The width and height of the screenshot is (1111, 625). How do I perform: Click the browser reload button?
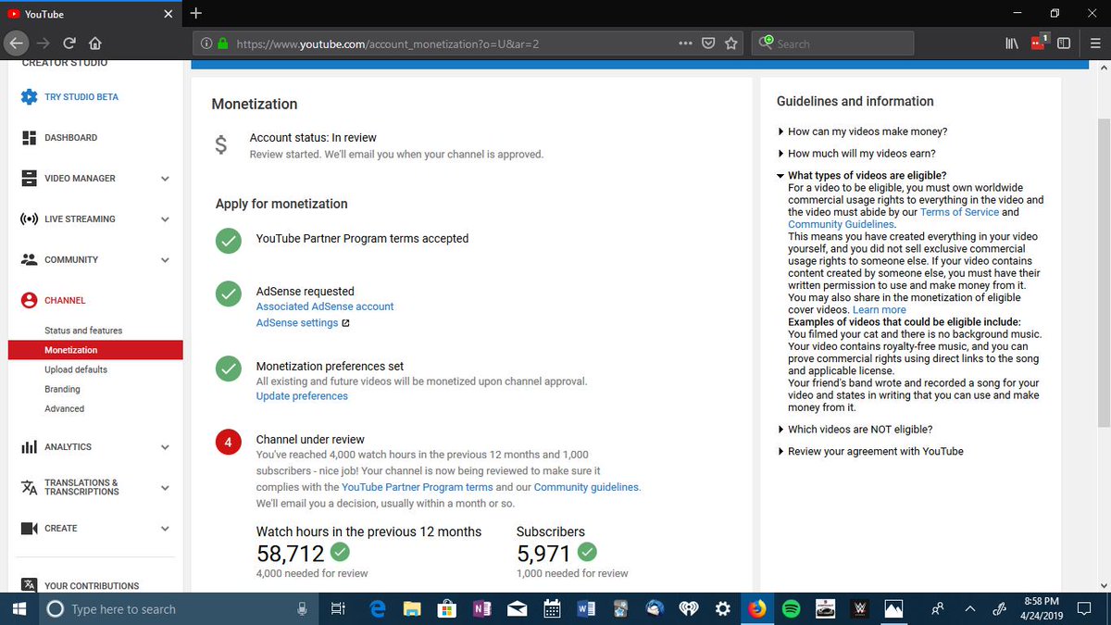click(x=69, y=43)
